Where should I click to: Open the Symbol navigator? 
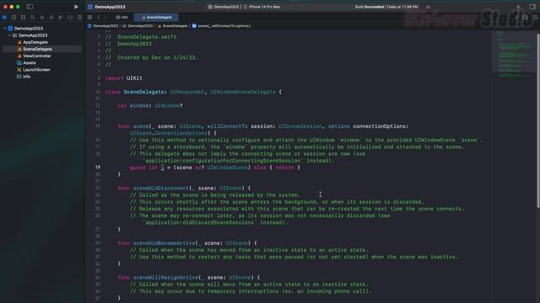click(x=23, y=17)
